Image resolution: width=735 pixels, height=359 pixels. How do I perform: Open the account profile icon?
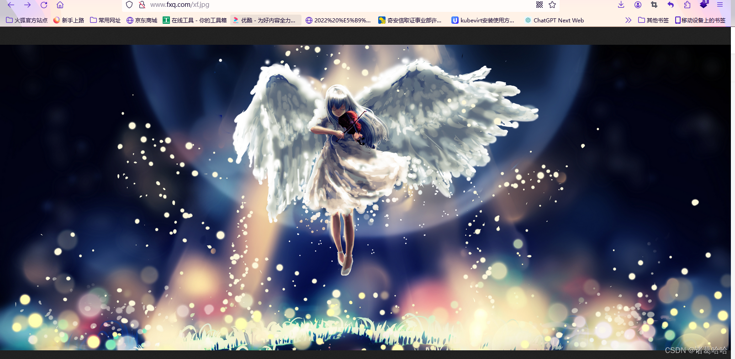click(x=638, y=5)
